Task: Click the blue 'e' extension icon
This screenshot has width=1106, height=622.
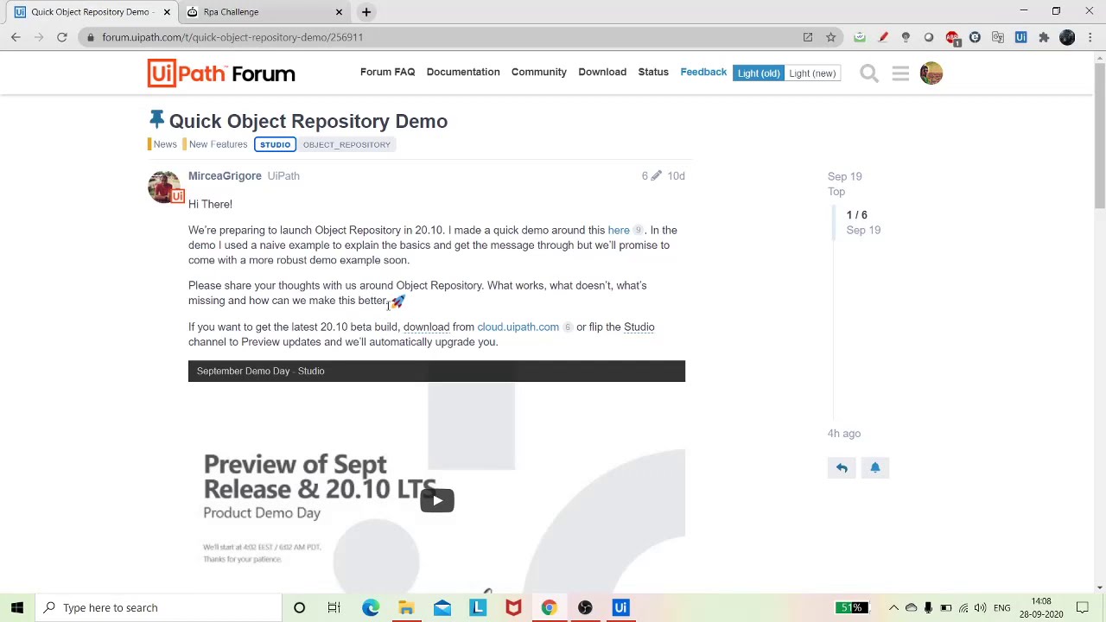Action: 975,37
